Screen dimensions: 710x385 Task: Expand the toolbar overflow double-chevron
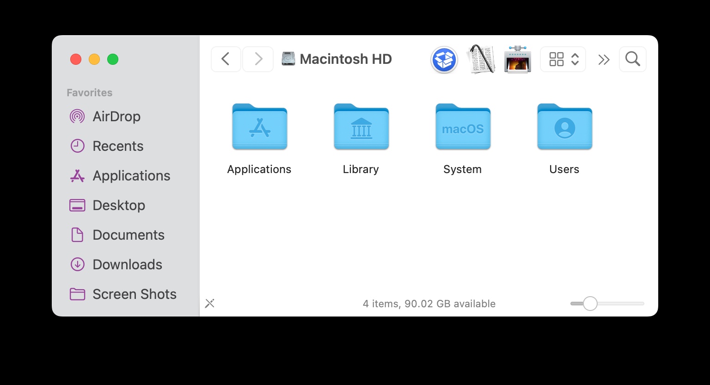(x=603, y=59)
